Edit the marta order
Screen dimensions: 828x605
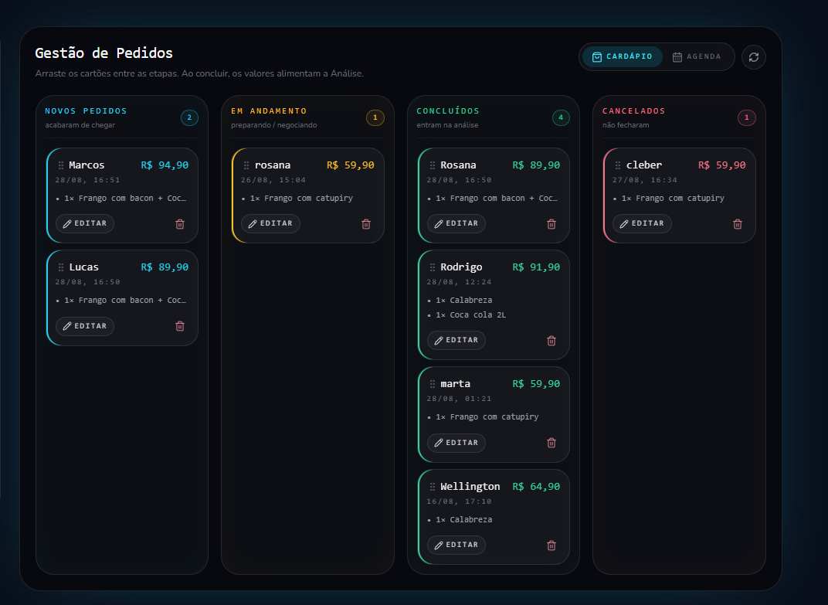tap(456, 443)
